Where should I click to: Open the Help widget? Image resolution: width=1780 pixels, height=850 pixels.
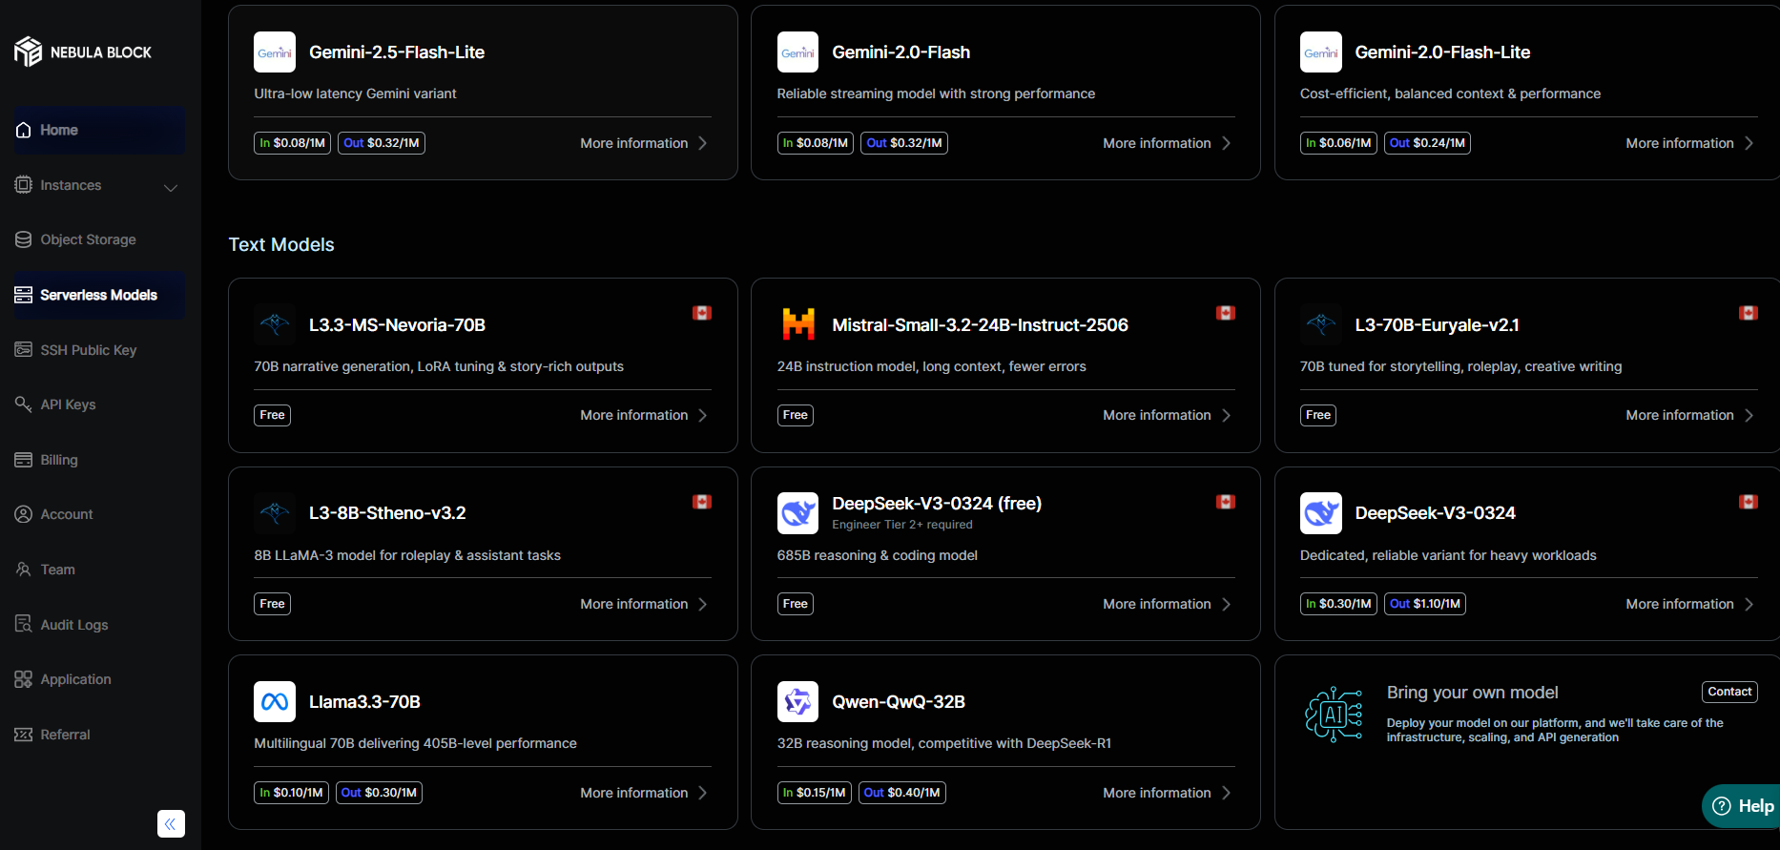pyautogui.click(x=1743, y=806)
